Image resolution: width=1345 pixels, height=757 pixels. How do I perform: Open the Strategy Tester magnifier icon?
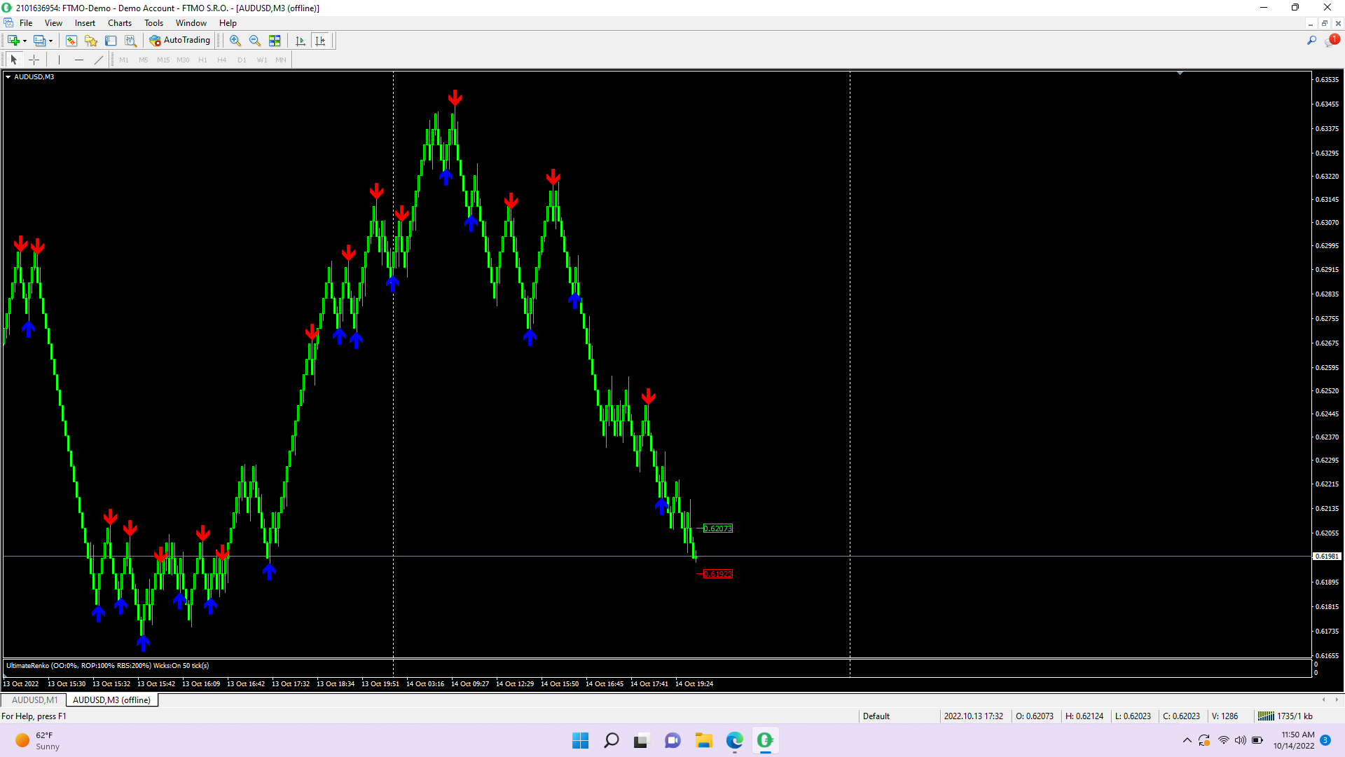click(x=130, y=41)
